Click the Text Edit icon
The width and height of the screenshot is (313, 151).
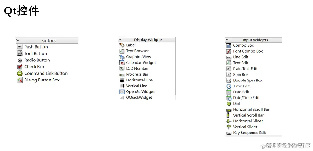pyautogui.click(x=229, y=63)
